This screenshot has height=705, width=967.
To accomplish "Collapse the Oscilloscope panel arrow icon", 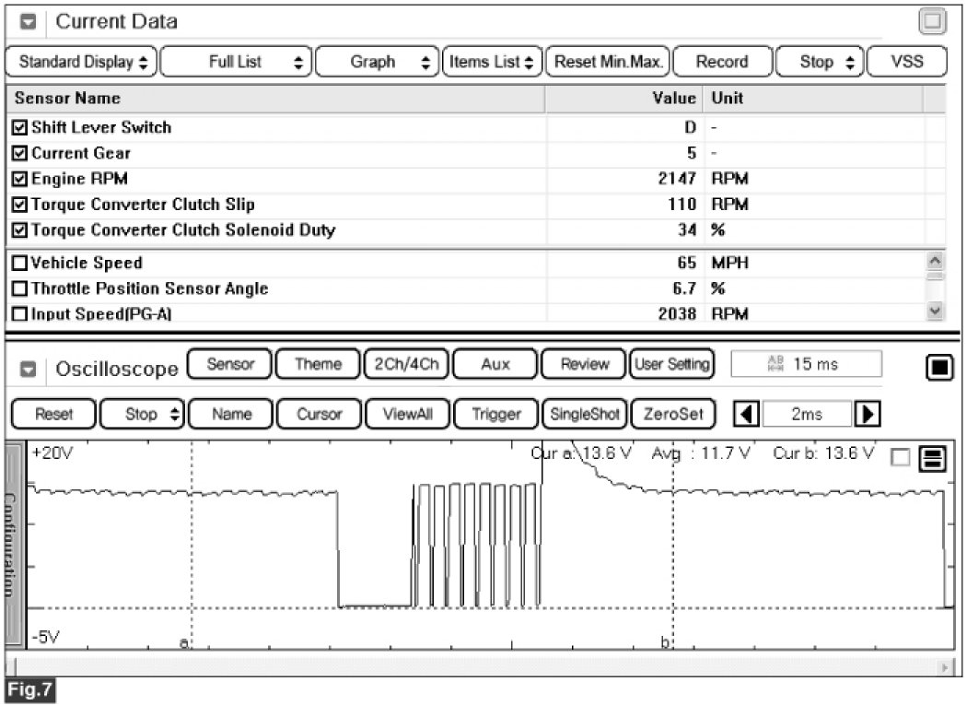I will tap(29, 369).
